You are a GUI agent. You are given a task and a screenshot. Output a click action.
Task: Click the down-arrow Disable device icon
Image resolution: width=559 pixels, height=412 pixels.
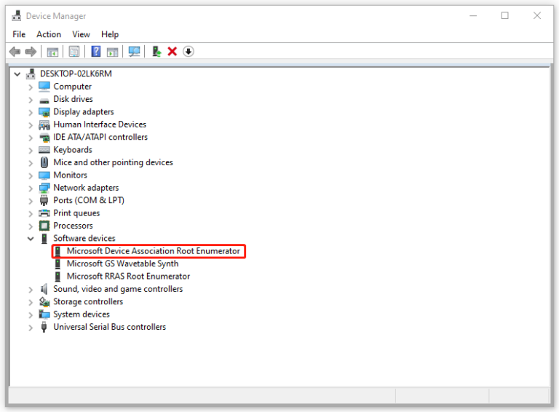pyautogui.click(x=189, y=52)
